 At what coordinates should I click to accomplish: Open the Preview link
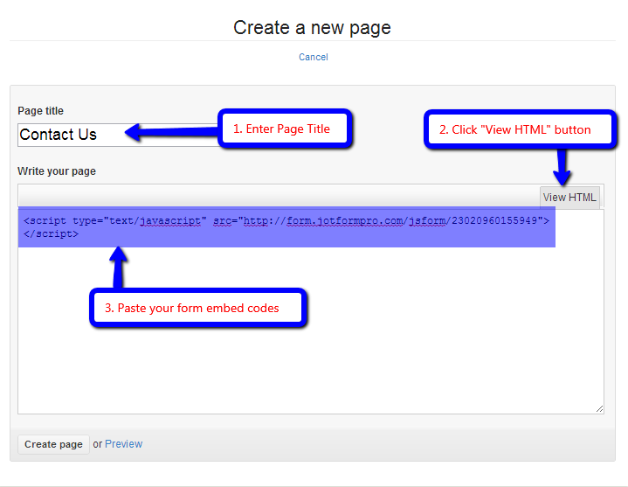(x=123, y=444)
